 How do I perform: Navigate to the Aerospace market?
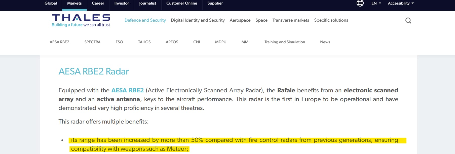tap(240, 20)
